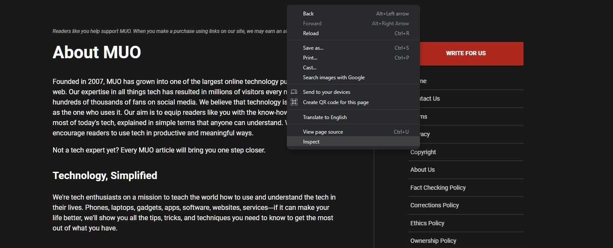Go to the About Us sidebar link

(x=423, y=170)
